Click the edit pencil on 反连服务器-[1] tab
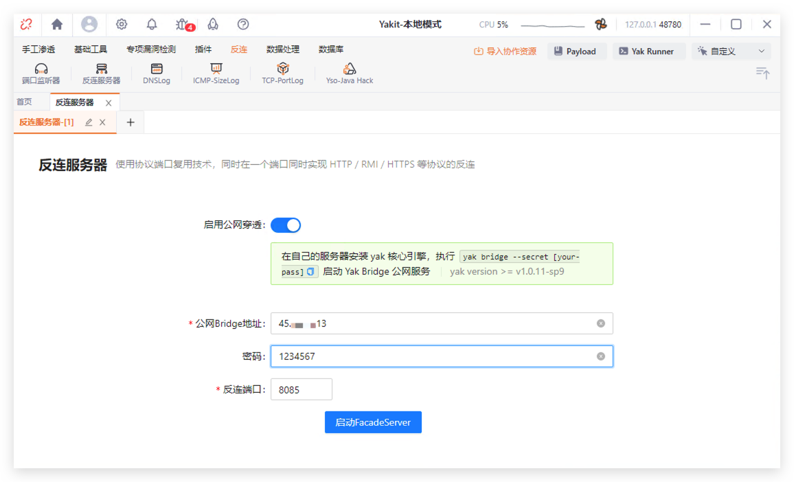Image resolution: width=794 pixels, height=482 pixels. (x=89, y=122)
